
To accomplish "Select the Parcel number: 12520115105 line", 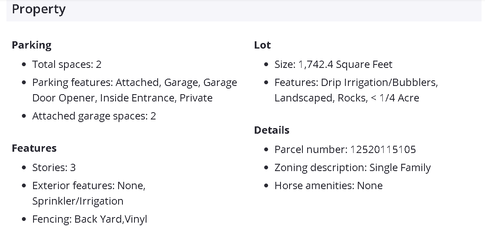I will [x=345, y=150].
